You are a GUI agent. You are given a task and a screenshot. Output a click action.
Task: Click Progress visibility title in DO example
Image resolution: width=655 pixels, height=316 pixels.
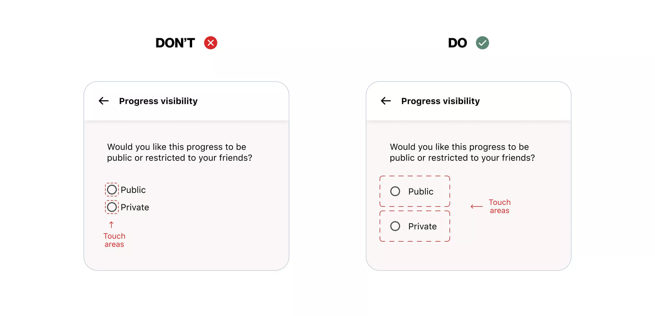point(440,101)
